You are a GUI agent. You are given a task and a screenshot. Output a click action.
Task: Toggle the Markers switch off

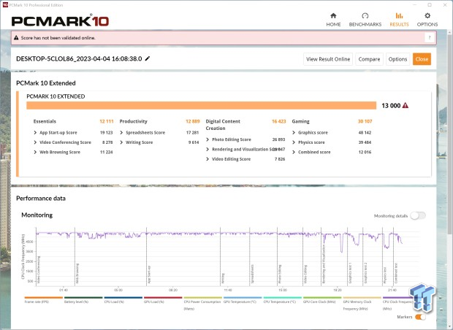tap(420, 317)
